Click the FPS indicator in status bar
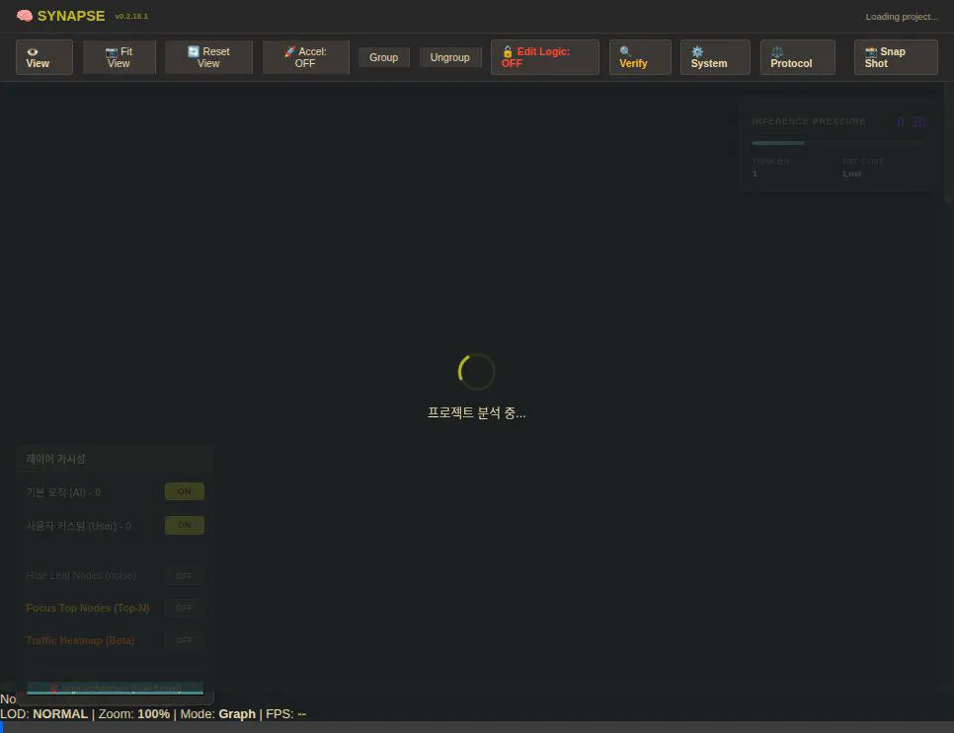Image resolution: width=954 pixels, height=733 pixels. point(286,713)
